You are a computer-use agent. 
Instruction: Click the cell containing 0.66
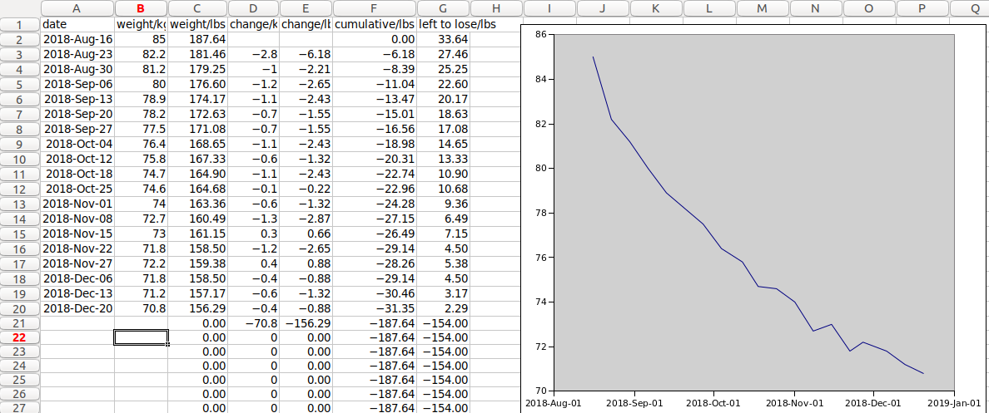pyautogui.click(x=306, y=234)
